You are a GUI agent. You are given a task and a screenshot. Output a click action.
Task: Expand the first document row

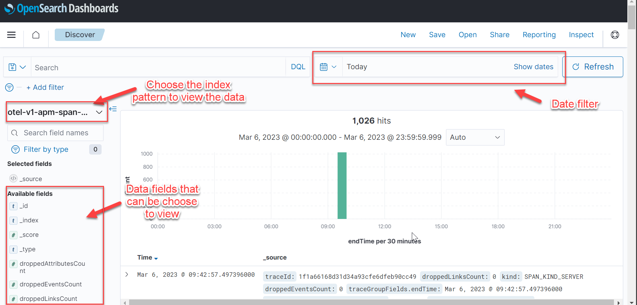pyautogui.click(x=127, y=274)
